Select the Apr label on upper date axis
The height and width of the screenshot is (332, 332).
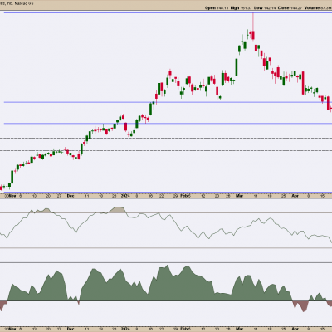coord(295,196)
